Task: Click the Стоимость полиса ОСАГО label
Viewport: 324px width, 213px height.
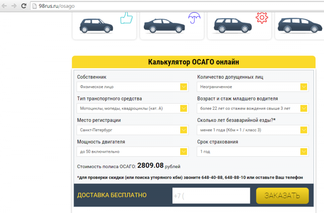Action: 107,166
